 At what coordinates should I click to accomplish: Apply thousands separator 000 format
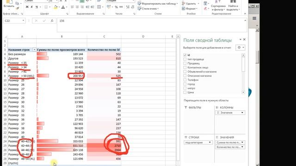121,7
